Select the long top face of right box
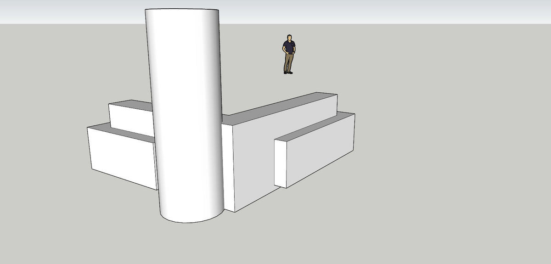Viewport: 551px width, 264px height. [280, 109]
